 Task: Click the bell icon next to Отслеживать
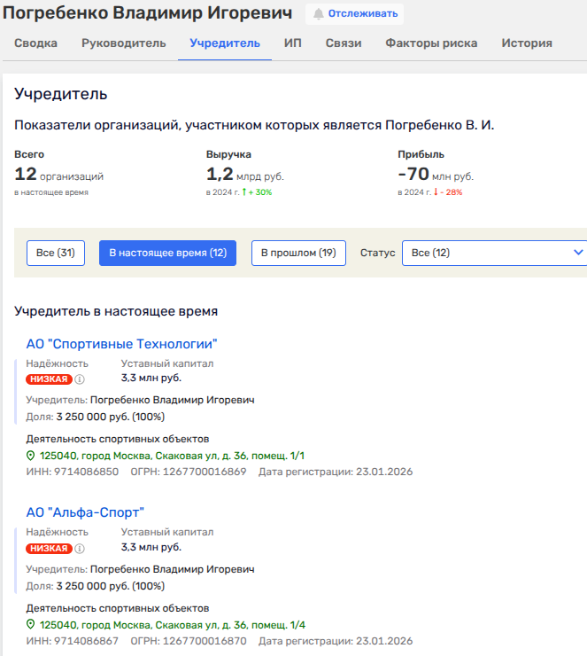(318, 14)
